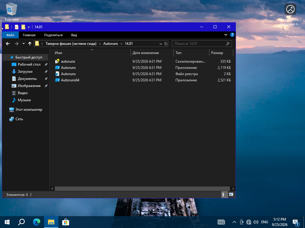Click the Файл реестра type cell
Viewport: 305px width, 228px height.
click(x=186, y=74)
